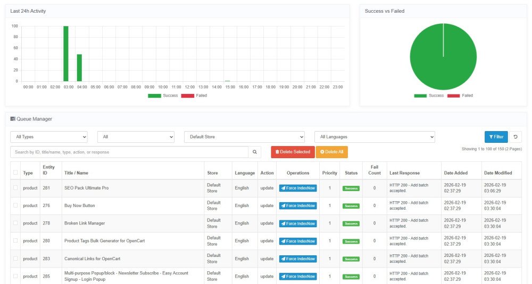Click the Title / Name column header
The height and width of the screenshot is (284, 532).
76,173
